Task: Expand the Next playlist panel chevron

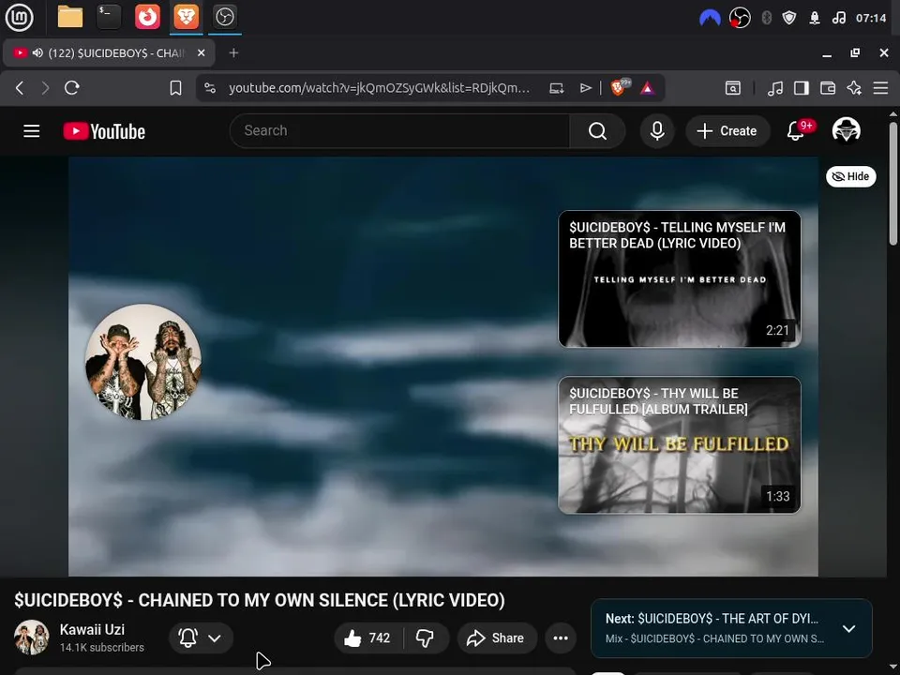Action: coord(848,628)
